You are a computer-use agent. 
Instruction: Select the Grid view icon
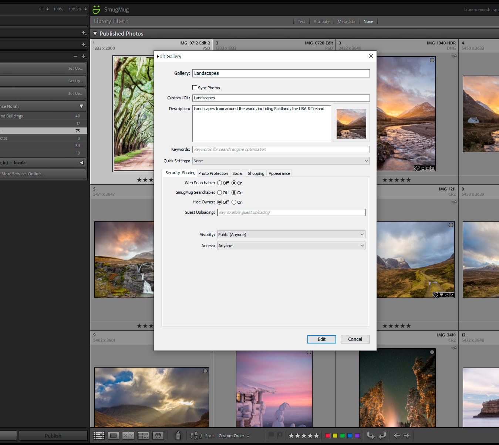click(99, 435)
